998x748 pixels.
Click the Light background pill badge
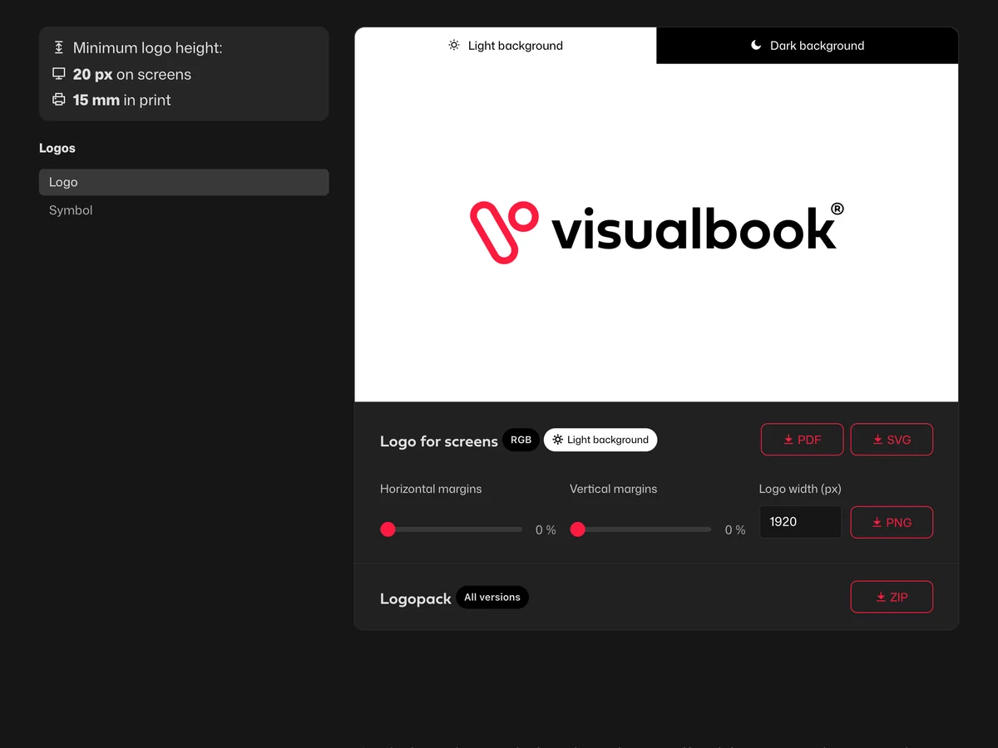[x=600, y=440]
